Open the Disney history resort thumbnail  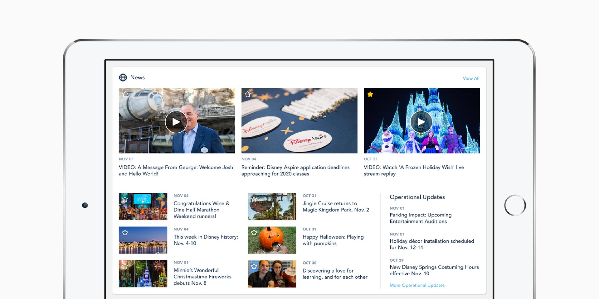click(x=143, y=240)
